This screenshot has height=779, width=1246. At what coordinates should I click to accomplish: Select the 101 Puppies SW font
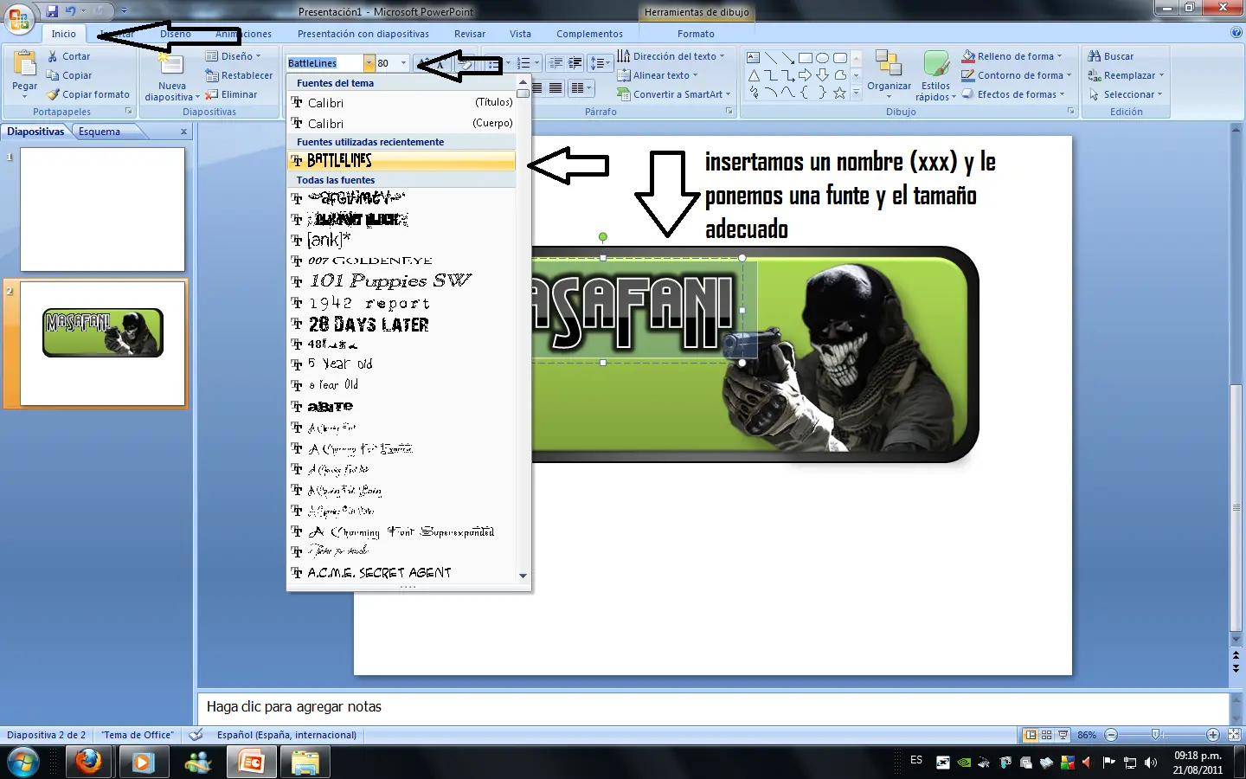(x=401, y=281)
